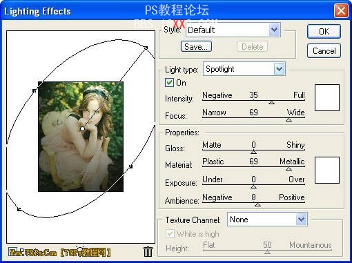Open the ambient color swatch beside Material
352x263 pixels.
[x=327, y=170]
